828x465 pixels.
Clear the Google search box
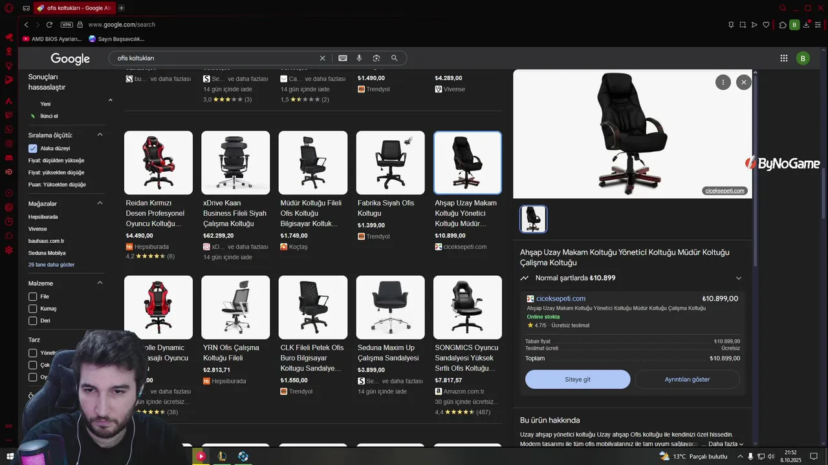[x=322, y=58]
